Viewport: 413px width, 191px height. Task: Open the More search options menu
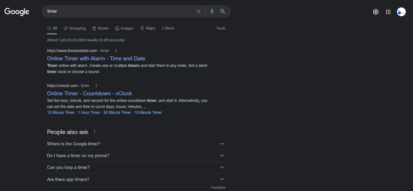coord(168,28)
